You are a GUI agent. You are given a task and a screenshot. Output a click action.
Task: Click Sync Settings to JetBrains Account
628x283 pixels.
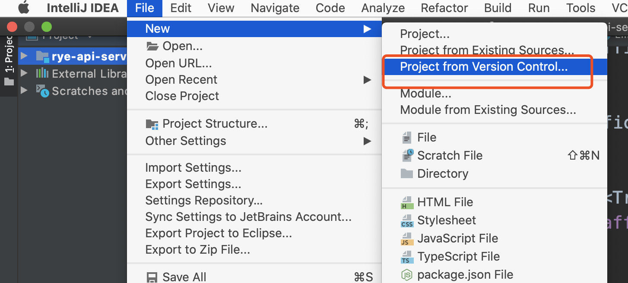click(x=248, y=217)
